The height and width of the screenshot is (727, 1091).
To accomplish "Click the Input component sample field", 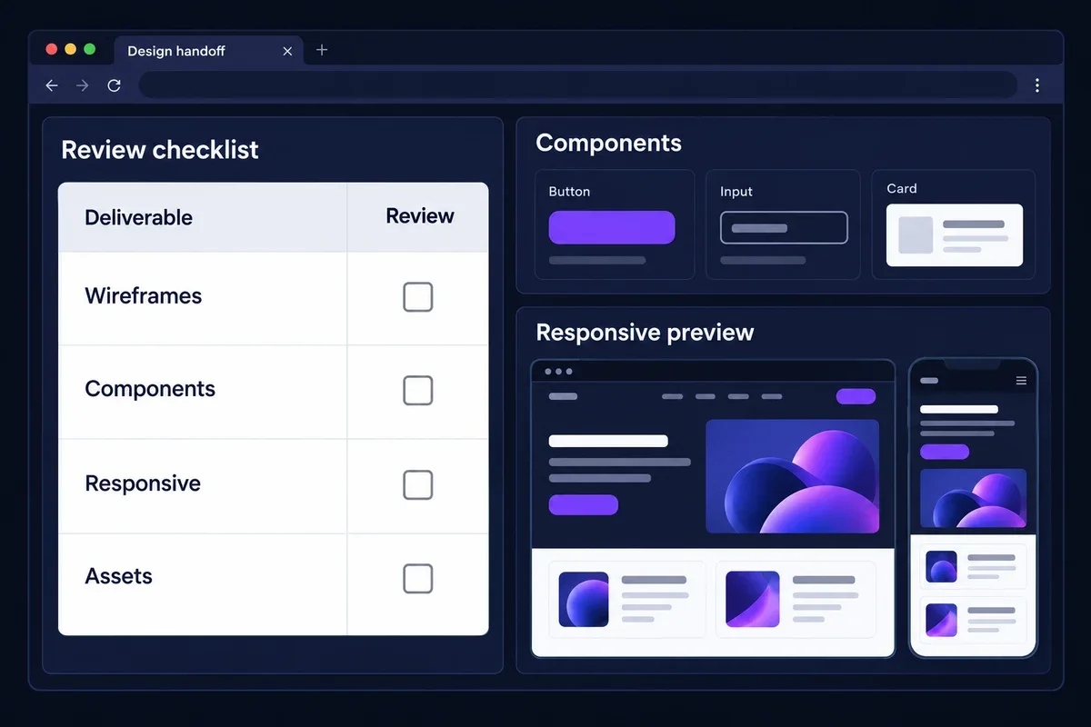I will click(784, 227).
